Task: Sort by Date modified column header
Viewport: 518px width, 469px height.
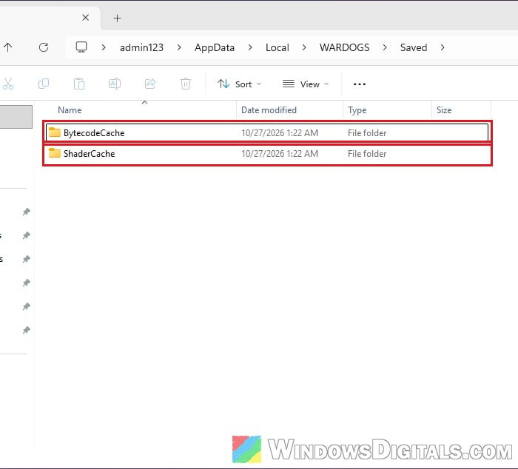Action: (x=269, y=110)
